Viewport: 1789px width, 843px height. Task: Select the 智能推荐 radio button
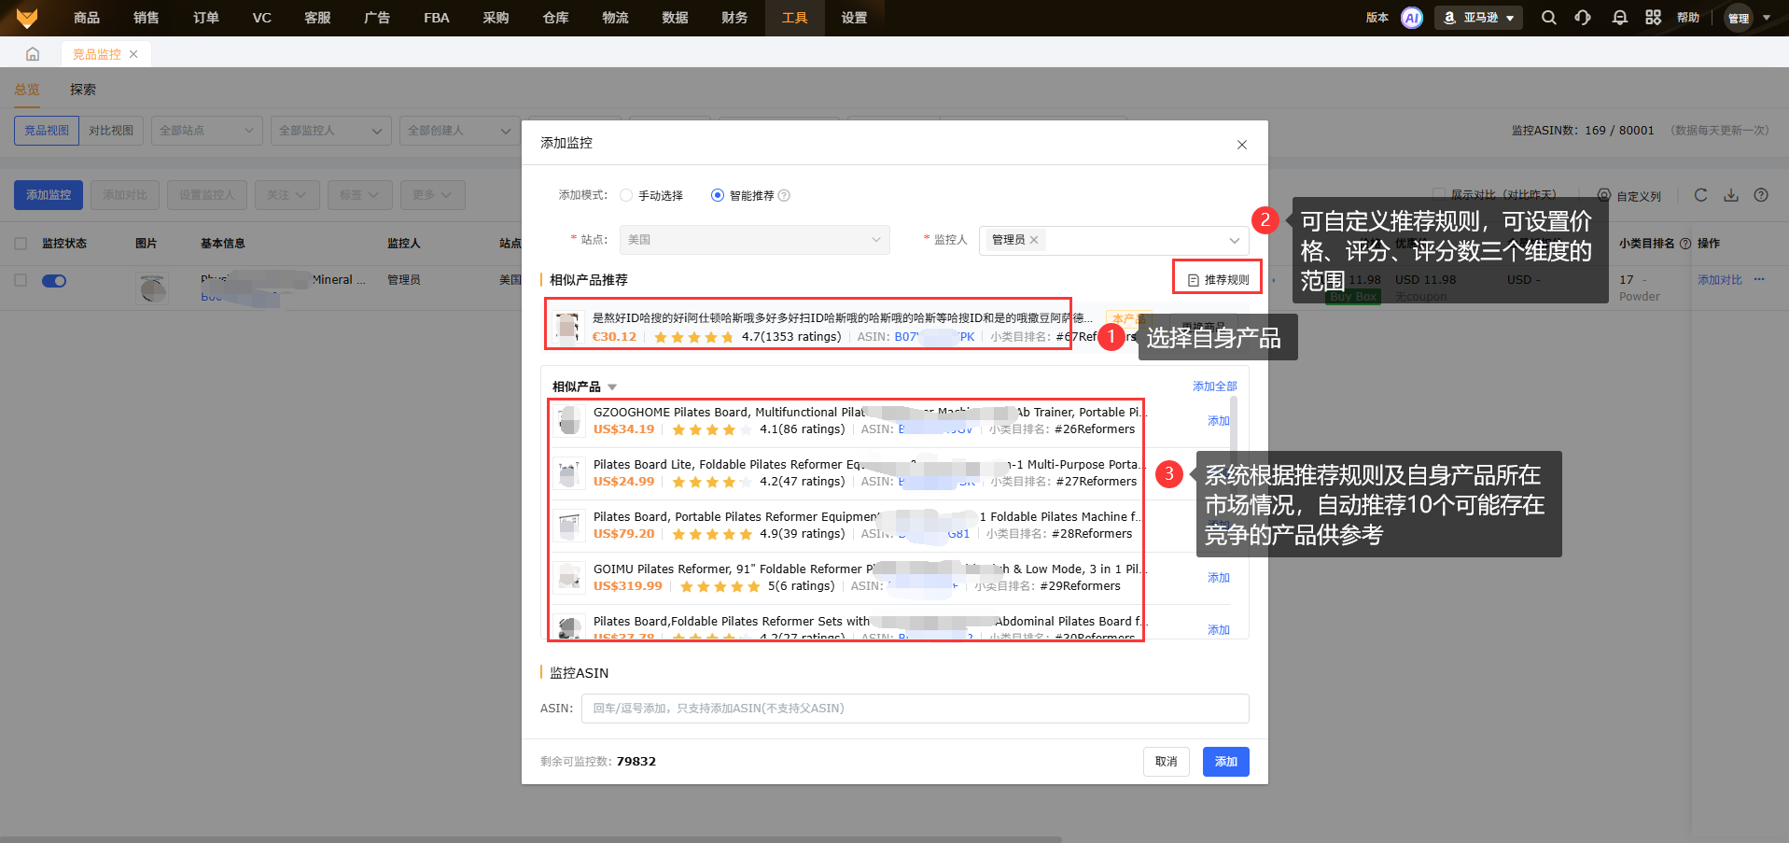click(718, 195)
